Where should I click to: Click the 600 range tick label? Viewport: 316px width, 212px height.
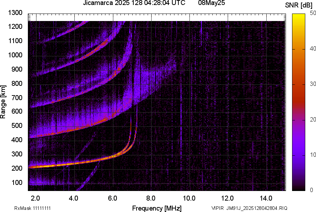click(17, 111)
